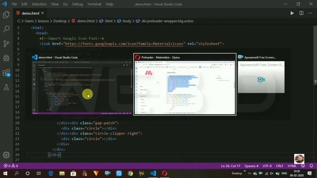The height and width of the screenshot is (178, 317).
Task: Open More Actions ellipsis in editor toolbar
Action: 311,13
